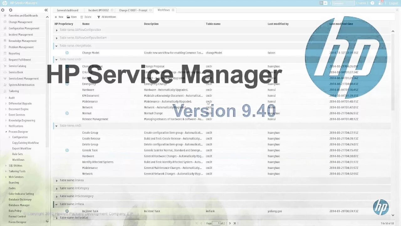Select the Identify Affected Systems workflow row
This screenshot has height=226, width=401.
click(222, 162)
